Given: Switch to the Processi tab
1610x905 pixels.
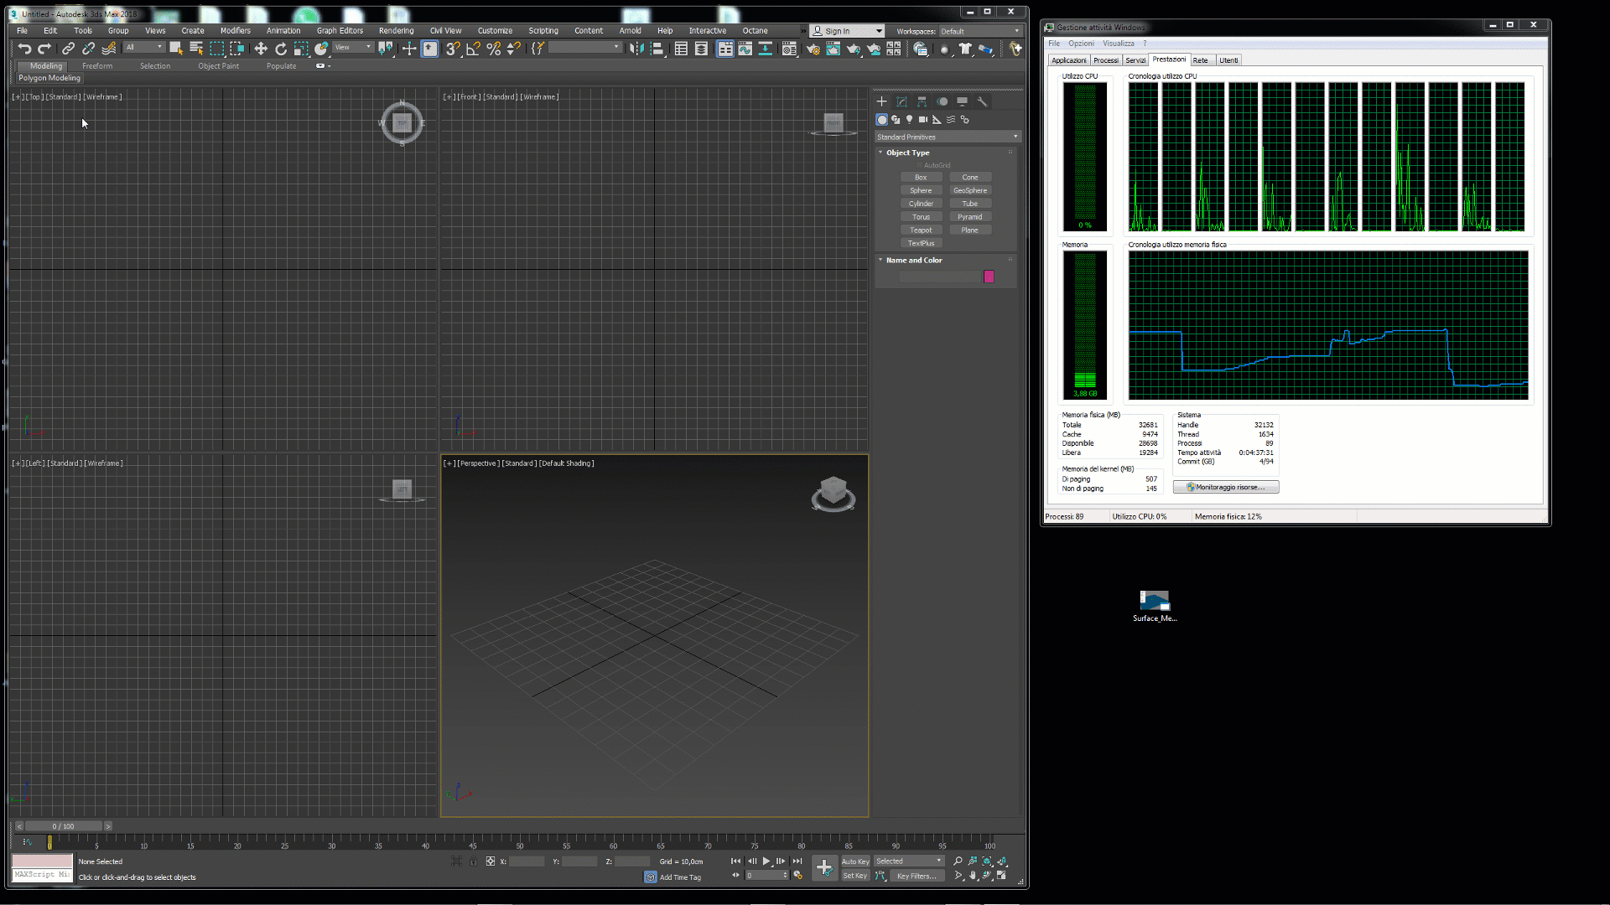Looking at the screenshot, I should [1105, 60].
